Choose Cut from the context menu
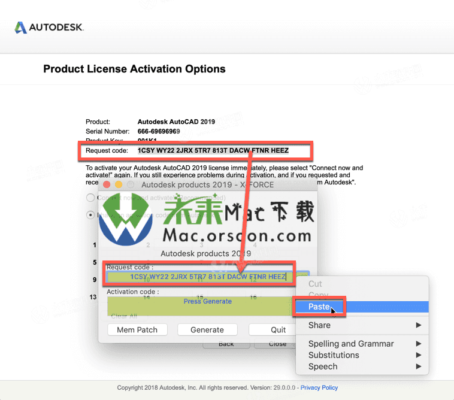The width and height of the screenshot is (454, 400). click(315, 284)
